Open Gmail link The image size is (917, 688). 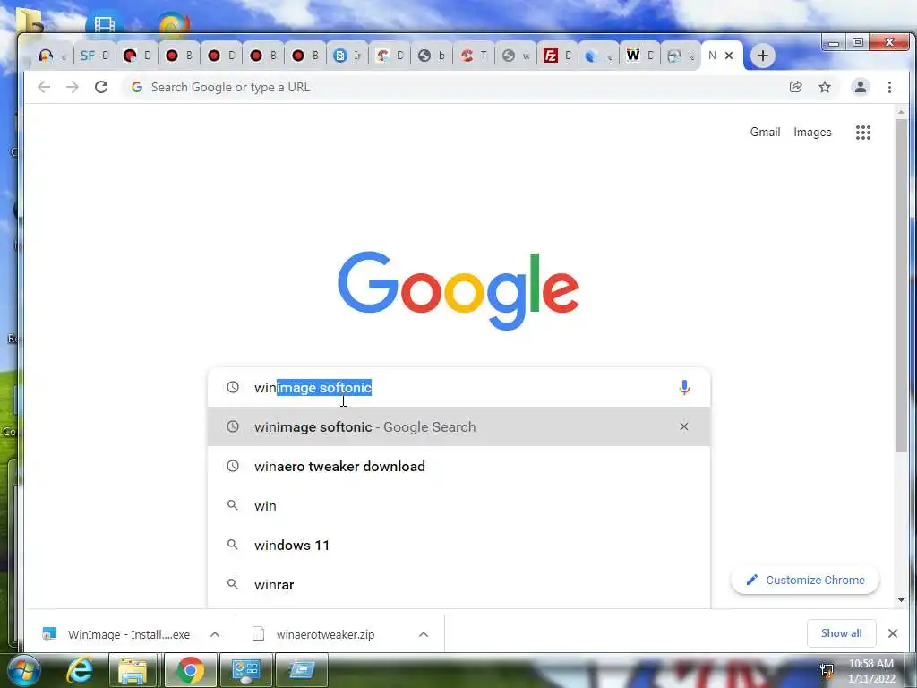point(765,133)
